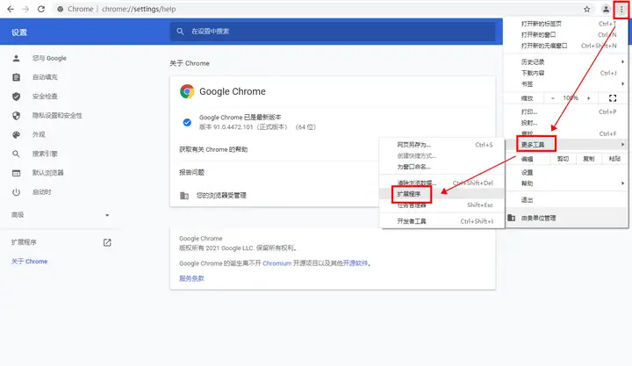
Task: Click the clipboard icon for 自动填充
Action: pos(16,77)
